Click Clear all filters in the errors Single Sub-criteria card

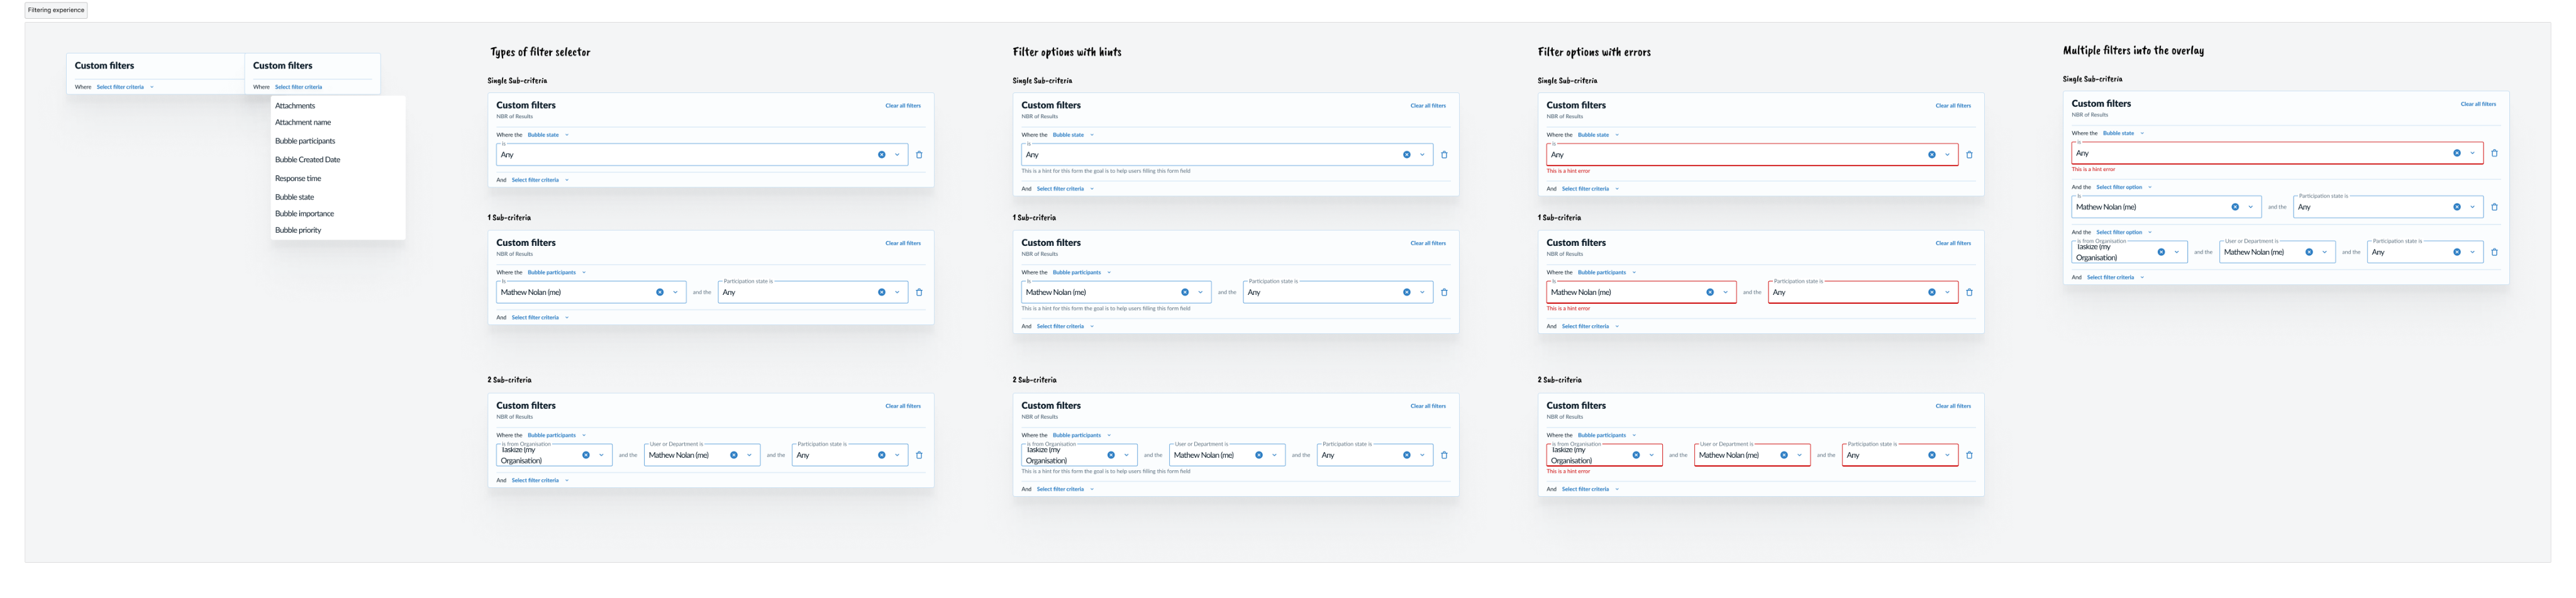1952,106
